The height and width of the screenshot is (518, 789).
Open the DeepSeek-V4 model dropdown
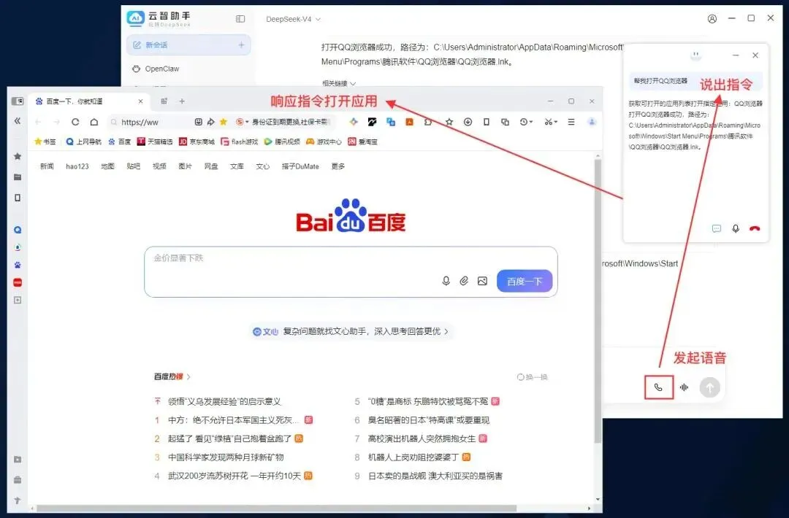[293, 19]
